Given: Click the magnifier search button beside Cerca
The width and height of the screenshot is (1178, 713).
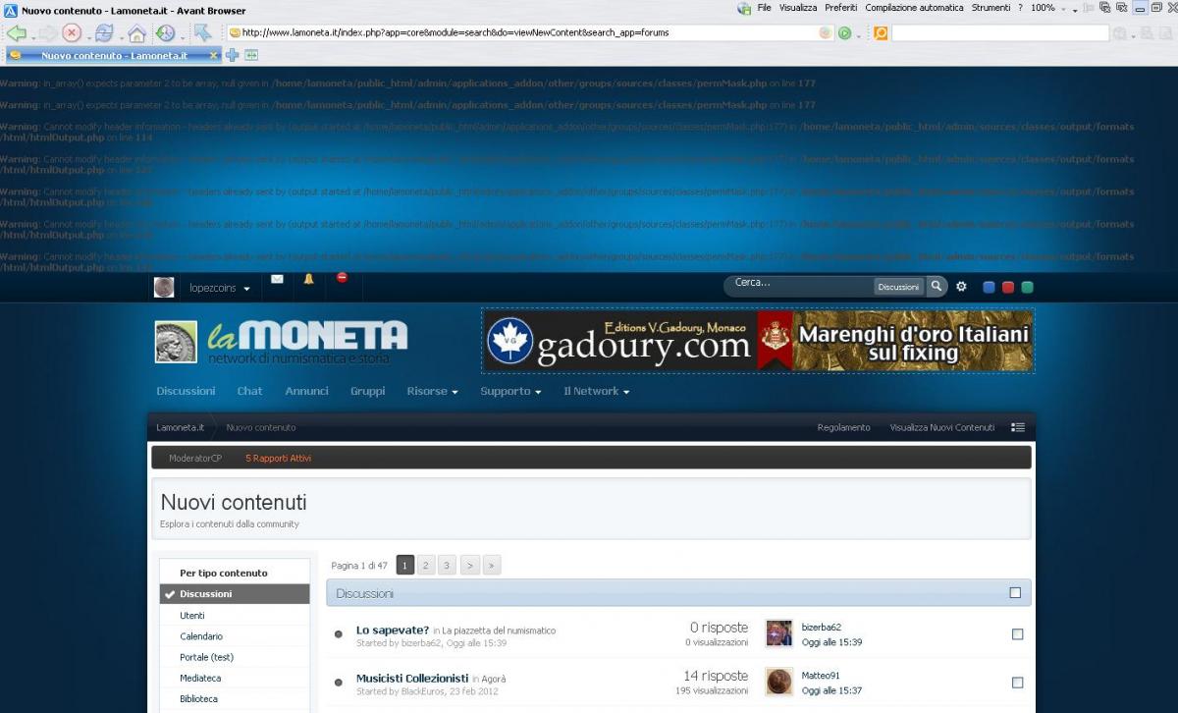Looking at the screenshot, I should click(x=937, y=287).
